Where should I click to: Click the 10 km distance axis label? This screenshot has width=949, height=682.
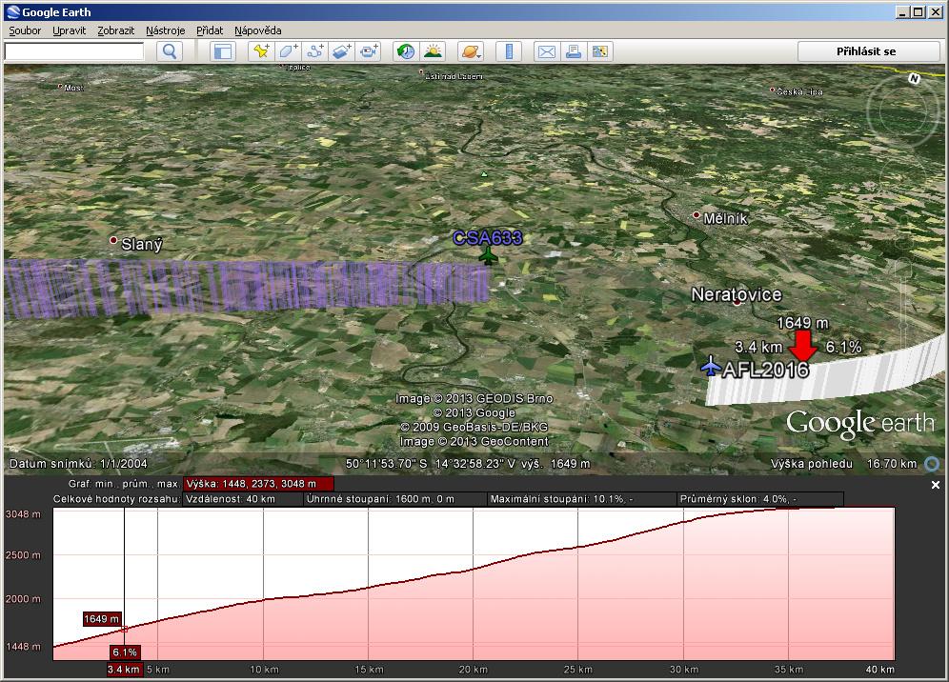pyautogui.click(x=265, y=670)
